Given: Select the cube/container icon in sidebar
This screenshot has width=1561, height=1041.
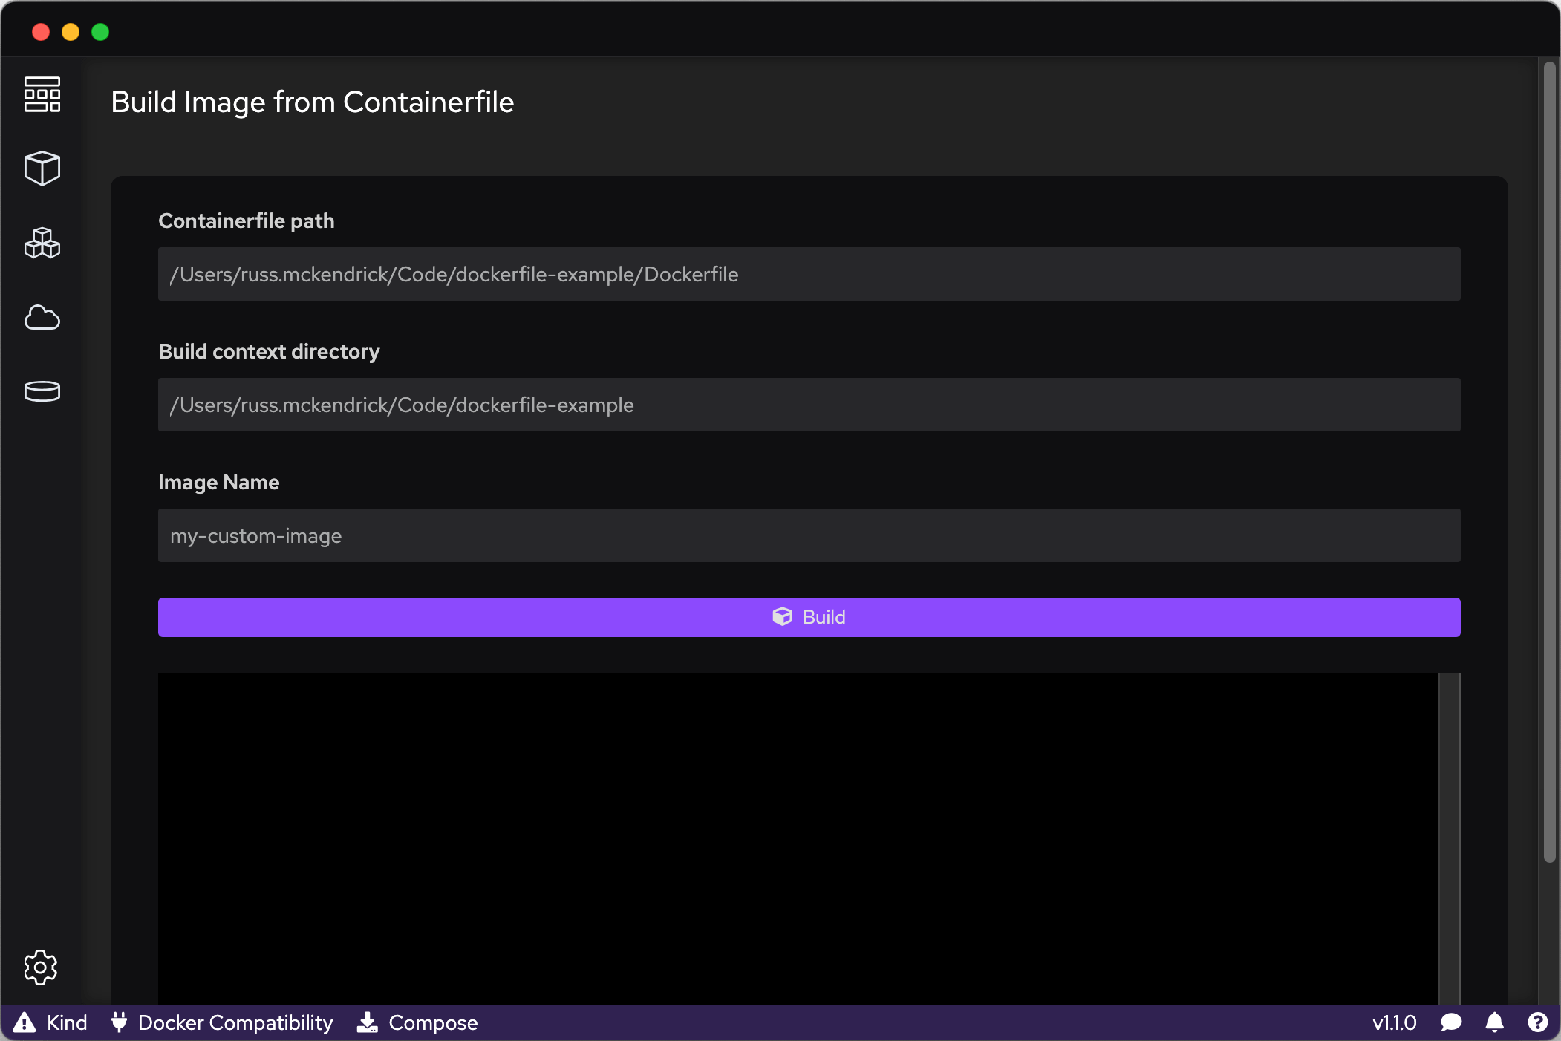Looking at the screenshot, I should coord(41,169).
